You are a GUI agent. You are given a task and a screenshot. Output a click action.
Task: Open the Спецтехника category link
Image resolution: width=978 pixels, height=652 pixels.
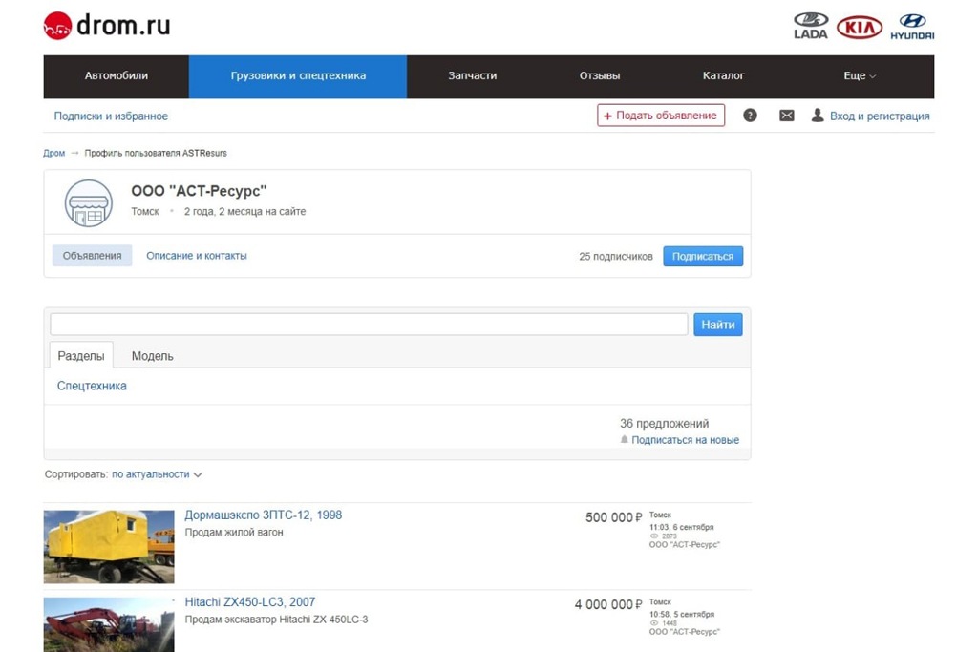tap(92, 386)
